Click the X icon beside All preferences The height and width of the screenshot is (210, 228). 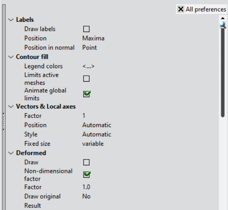coord(181,9)
